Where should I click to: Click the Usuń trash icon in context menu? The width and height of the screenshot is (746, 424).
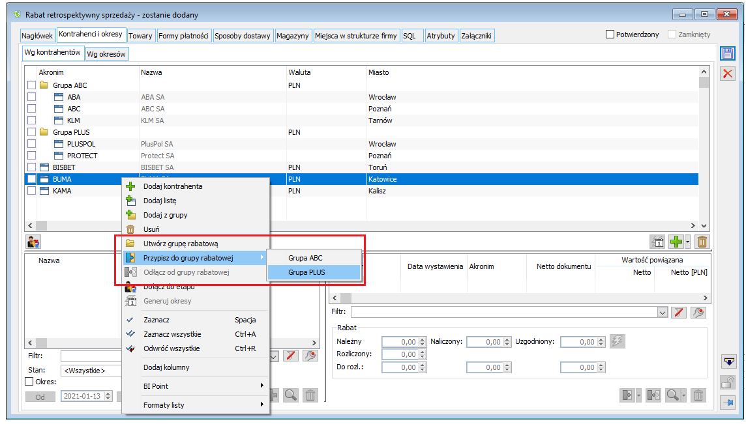(130, 229)
